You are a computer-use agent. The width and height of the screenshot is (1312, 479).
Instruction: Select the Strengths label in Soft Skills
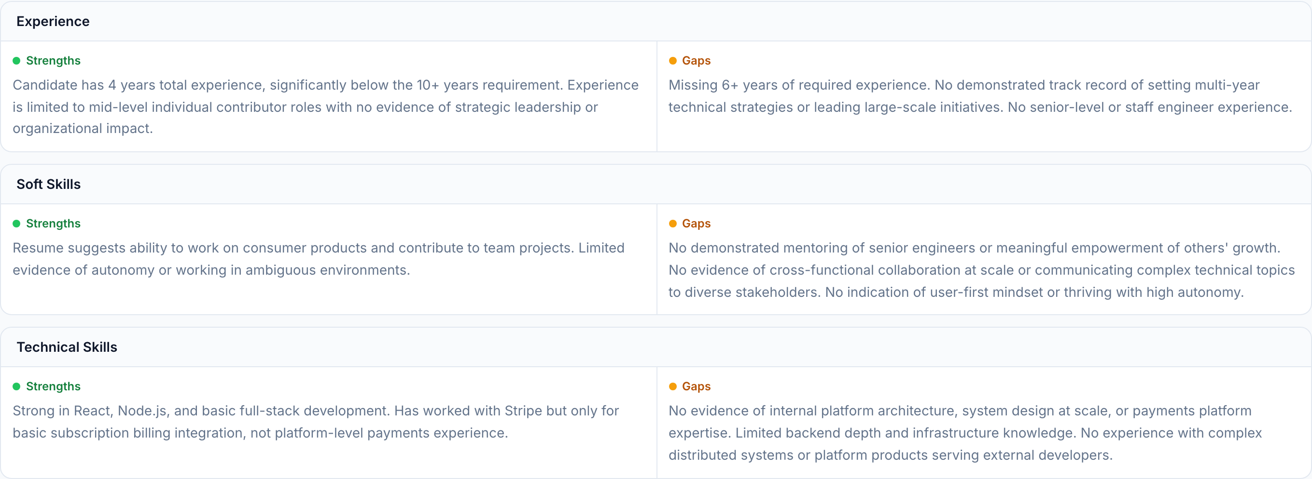(53, 223)
